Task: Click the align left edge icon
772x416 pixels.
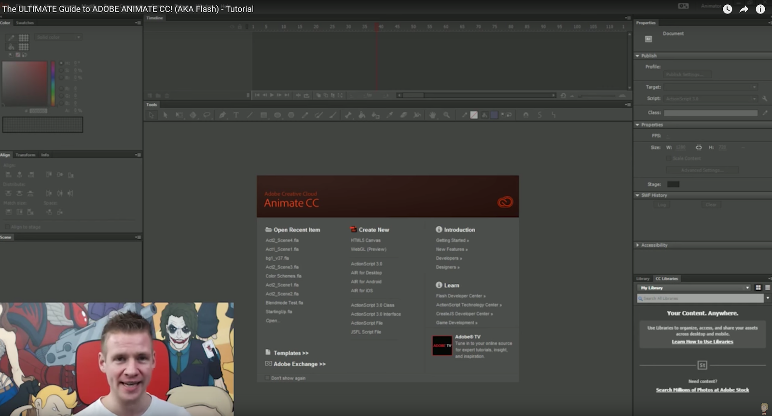Action: [x=9, y=174]
